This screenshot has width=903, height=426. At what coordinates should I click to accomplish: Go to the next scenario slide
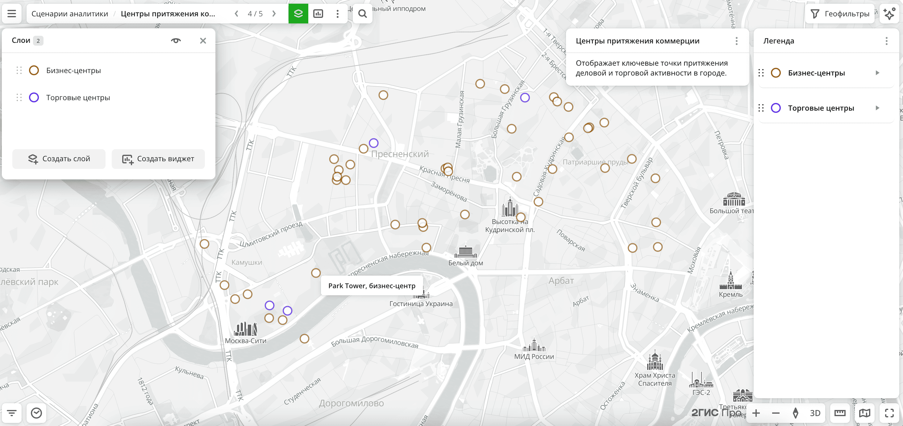coord(274,14)
